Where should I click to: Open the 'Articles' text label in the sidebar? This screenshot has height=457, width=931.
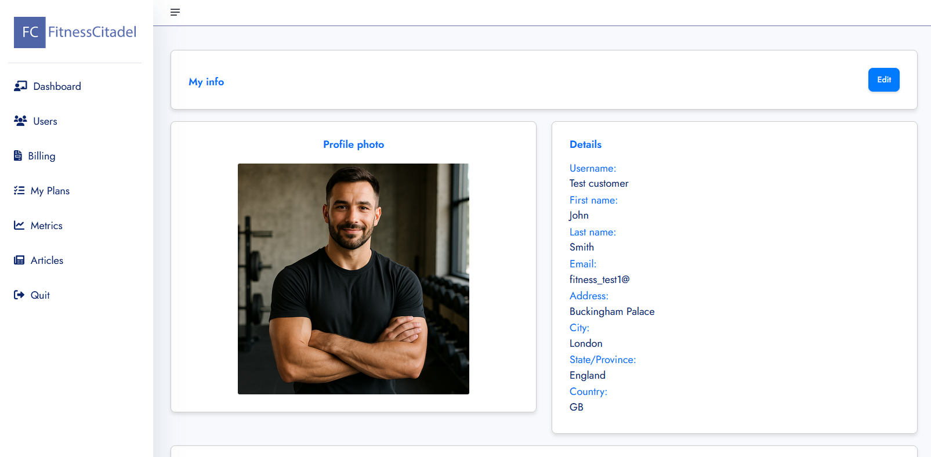pos(47,260)
